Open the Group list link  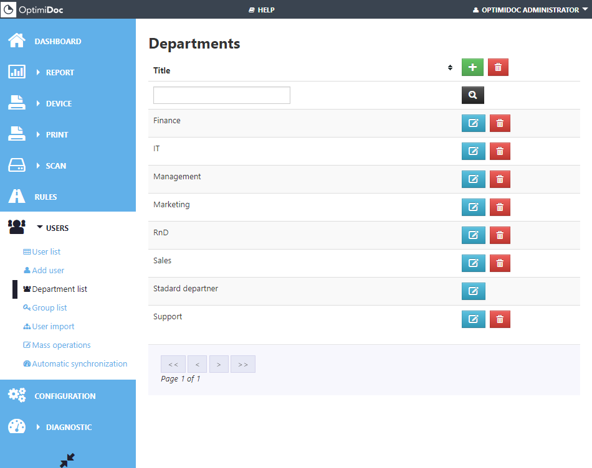click(49, 307)
